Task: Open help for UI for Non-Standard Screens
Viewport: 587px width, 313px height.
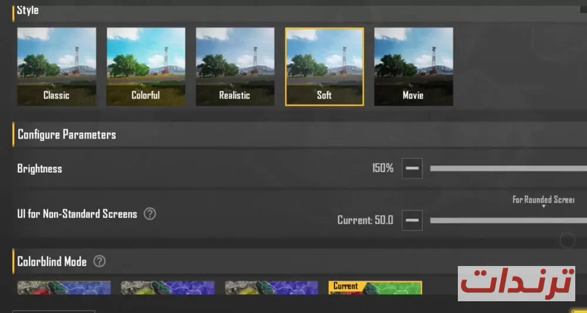Action: pos(150,214)
